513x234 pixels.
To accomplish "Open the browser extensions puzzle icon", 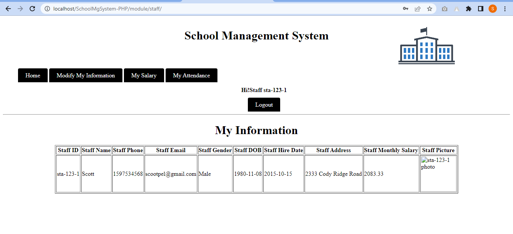I will [x=468, y=8].
